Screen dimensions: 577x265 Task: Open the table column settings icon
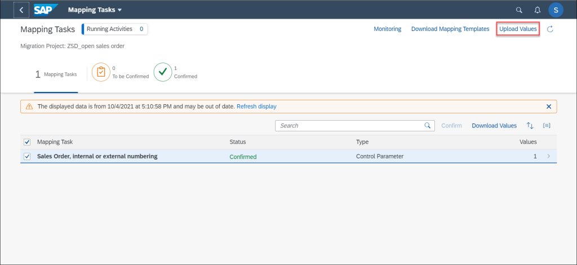[x=547, y=126]
